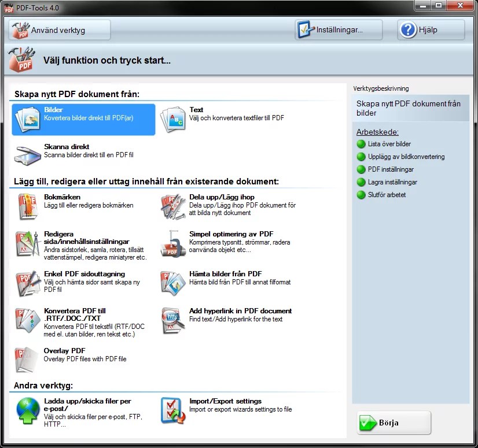The image size is (478, 448).
Task: Click the Enkel PDF sidouttagning icon
Action: 28,283
